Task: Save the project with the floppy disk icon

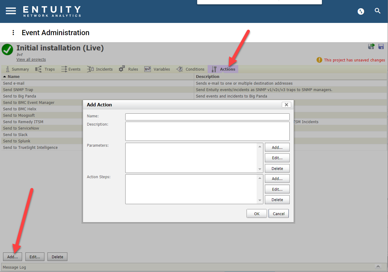Action: pos(381,46)
